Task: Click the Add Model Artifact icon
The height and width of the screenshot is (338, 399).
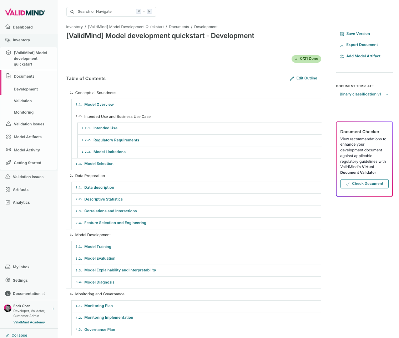Action: coord(342,56)
